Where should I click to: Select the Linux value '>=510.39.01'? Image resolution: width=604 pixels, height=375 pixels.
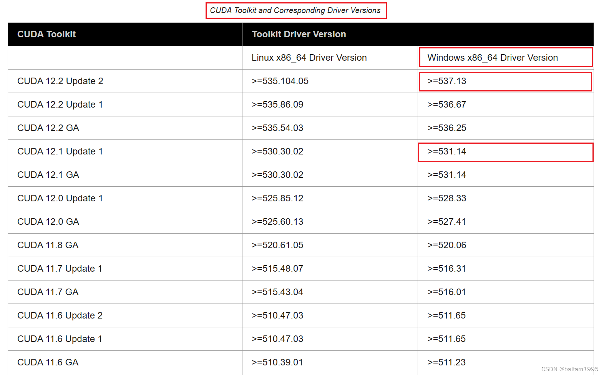277,362
